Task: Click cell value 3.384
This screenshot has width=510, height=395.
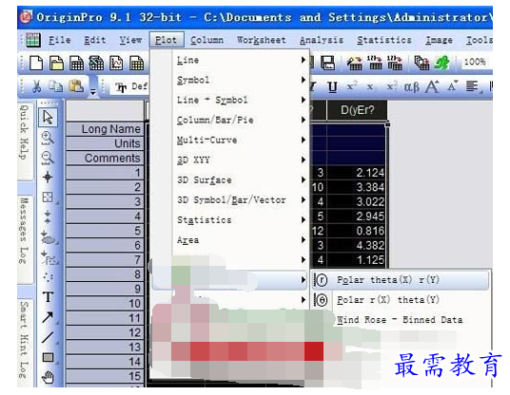Action: pyautogui.click(x=356, y=187)
